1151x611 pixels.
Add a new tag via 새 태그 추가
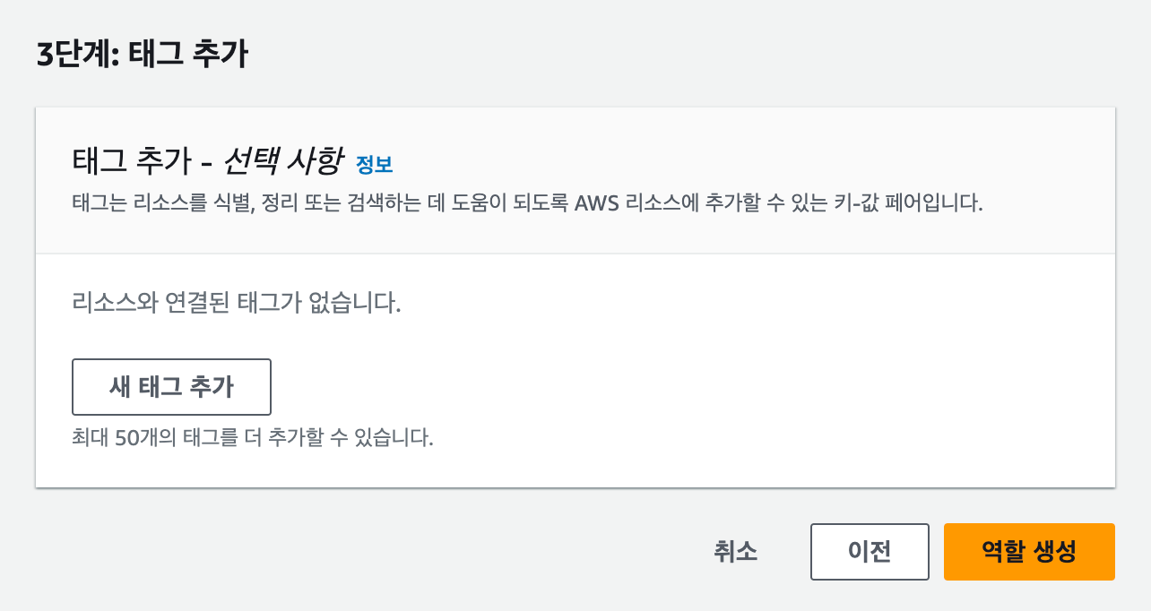[171, 387]
